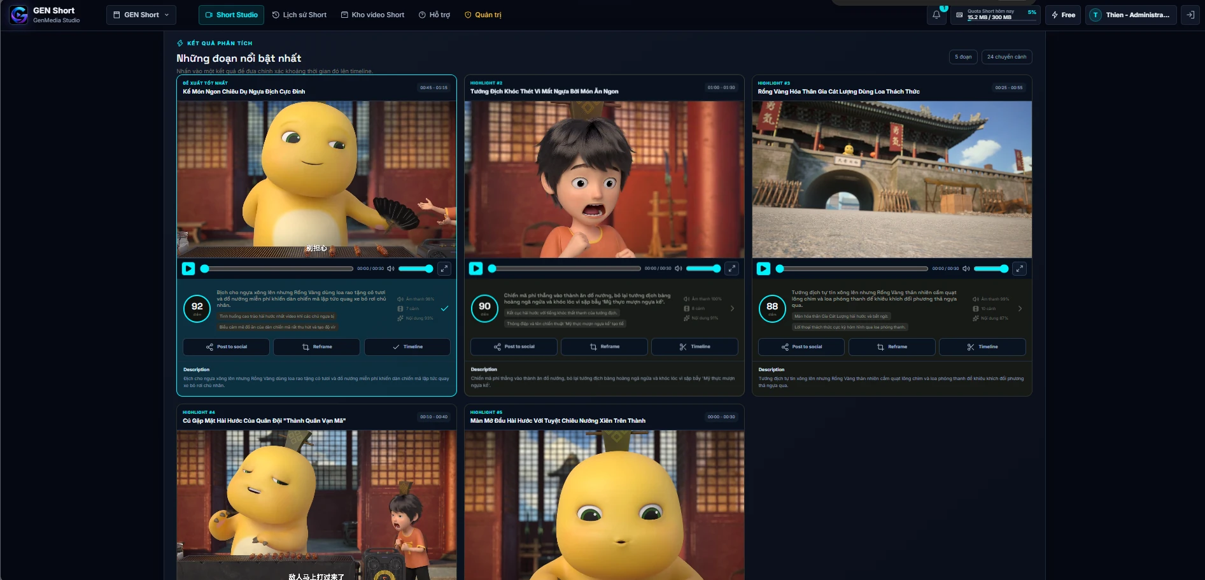1205x580 pixels.
Task: Click the yellow dragon video thumbnail, Đề xuất tốt nhất
Action: pyautogui.click(x=316, y=180)
